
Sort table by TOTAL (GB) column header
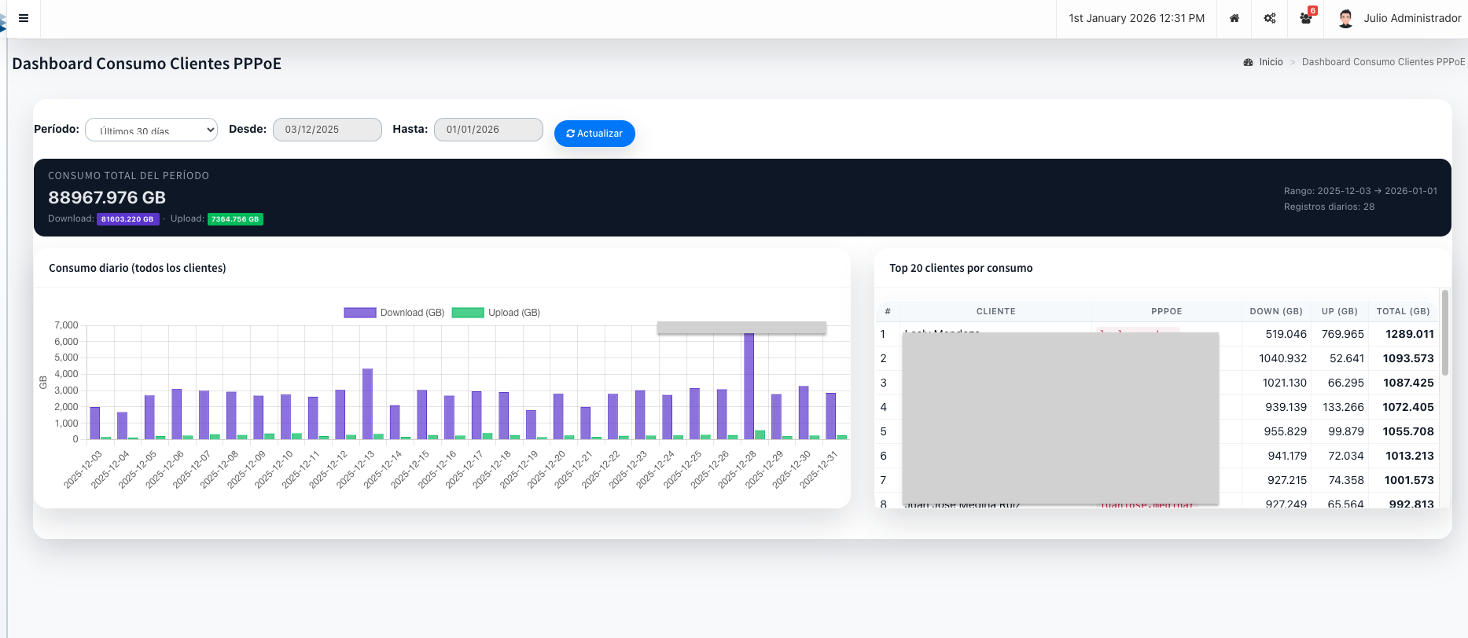coord(1403,311)
